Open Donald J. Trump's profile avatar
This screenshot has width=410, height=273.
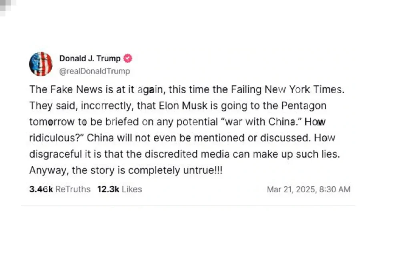point(40,64)
